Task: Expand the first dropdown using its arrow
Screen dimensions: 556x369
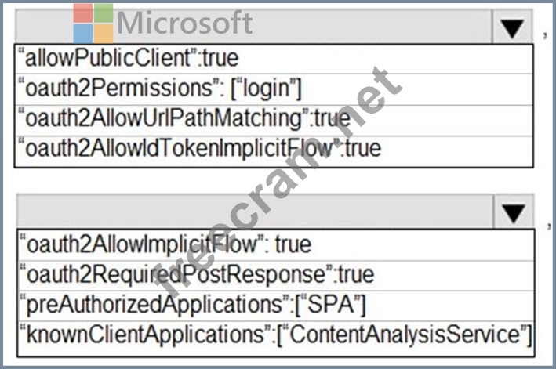Action: click(x=511, y=29)
